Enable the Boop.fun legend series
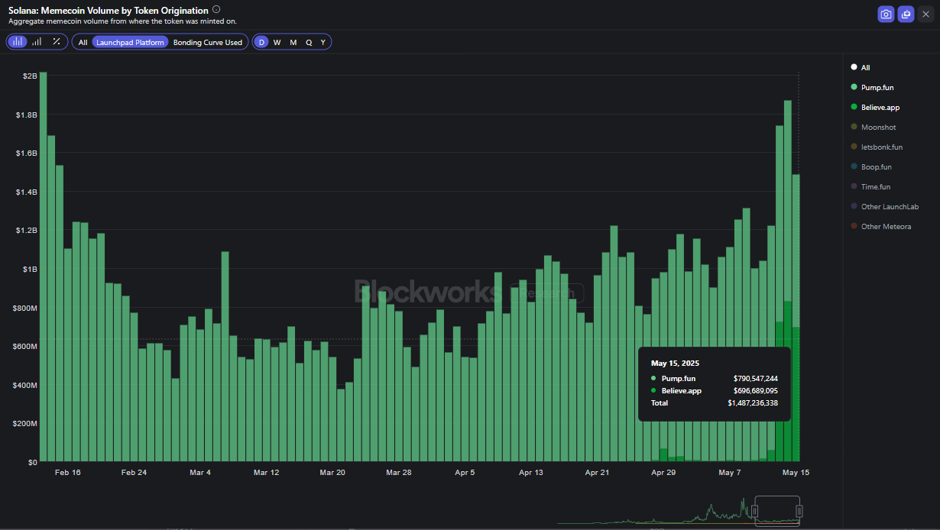The width and height of the screenshot is (940, 530). tap(876, 167)
